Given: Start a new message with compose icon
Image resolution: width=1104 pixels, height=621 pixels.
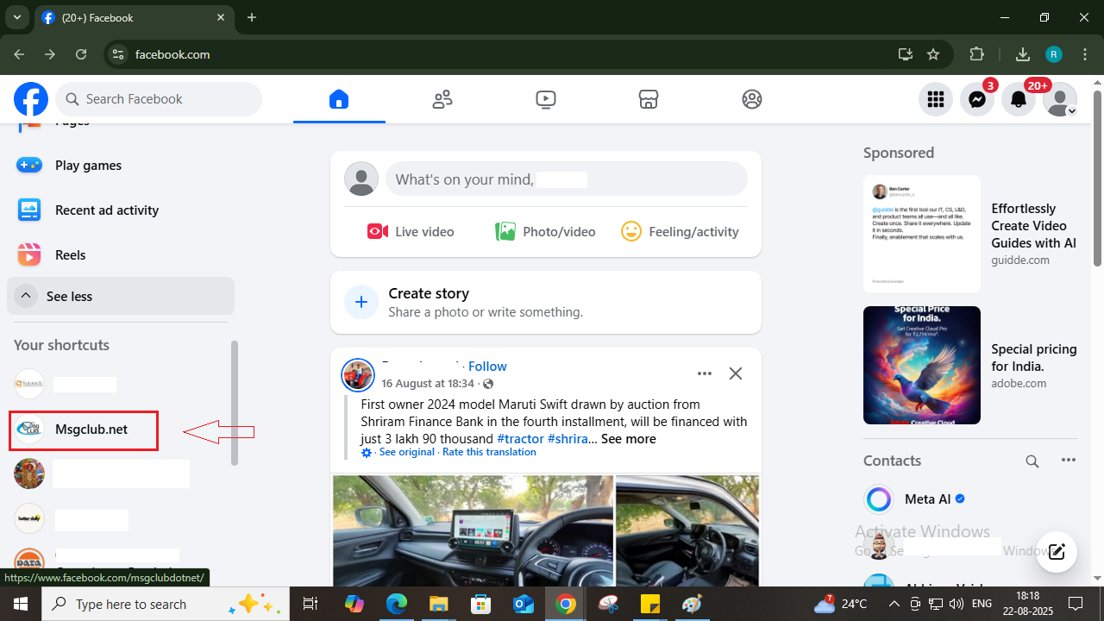Looking at the screenshot, I should point(1057,552).
